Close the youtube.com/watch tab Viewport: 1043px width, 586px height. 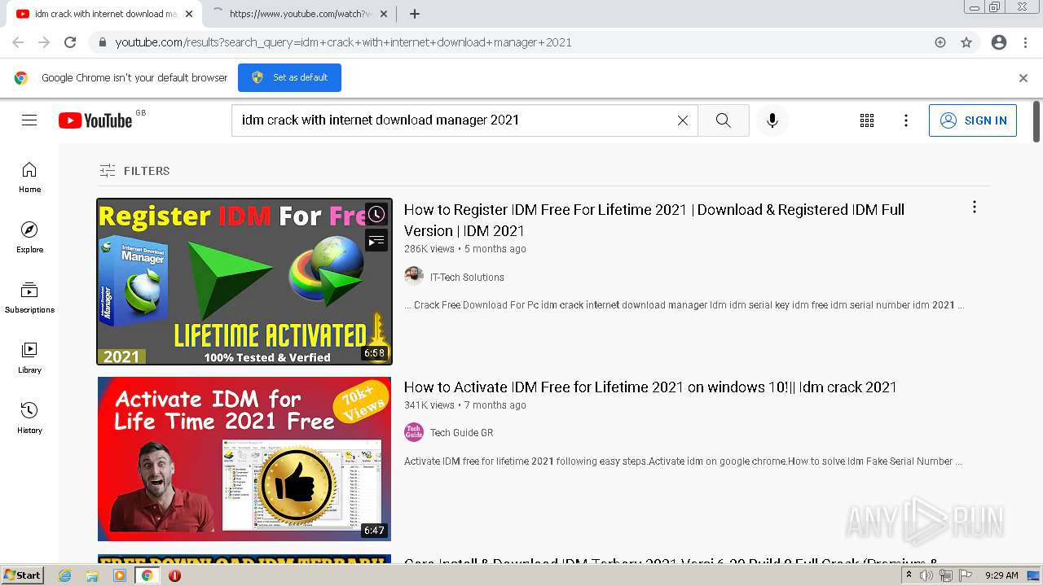[383, 14]
